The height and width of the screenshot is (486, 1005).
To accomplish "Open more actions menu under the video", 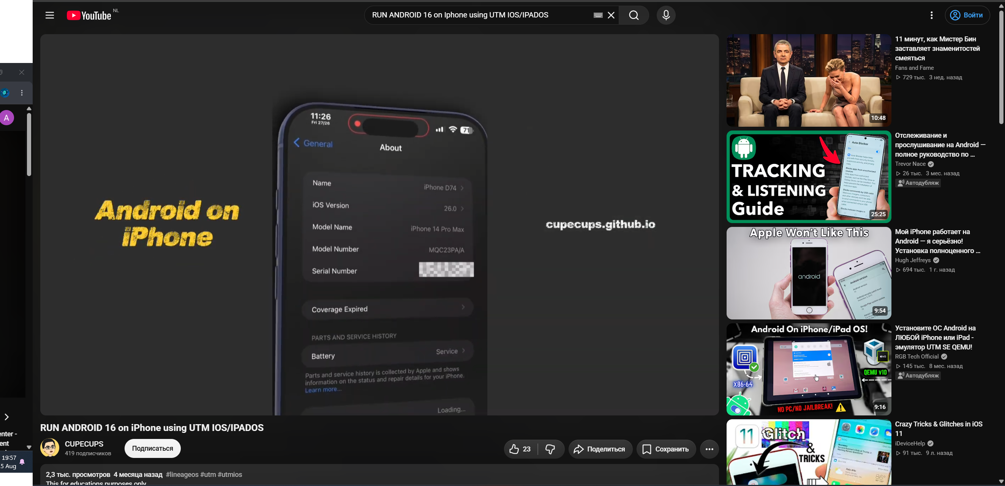I will pos(709,449).
